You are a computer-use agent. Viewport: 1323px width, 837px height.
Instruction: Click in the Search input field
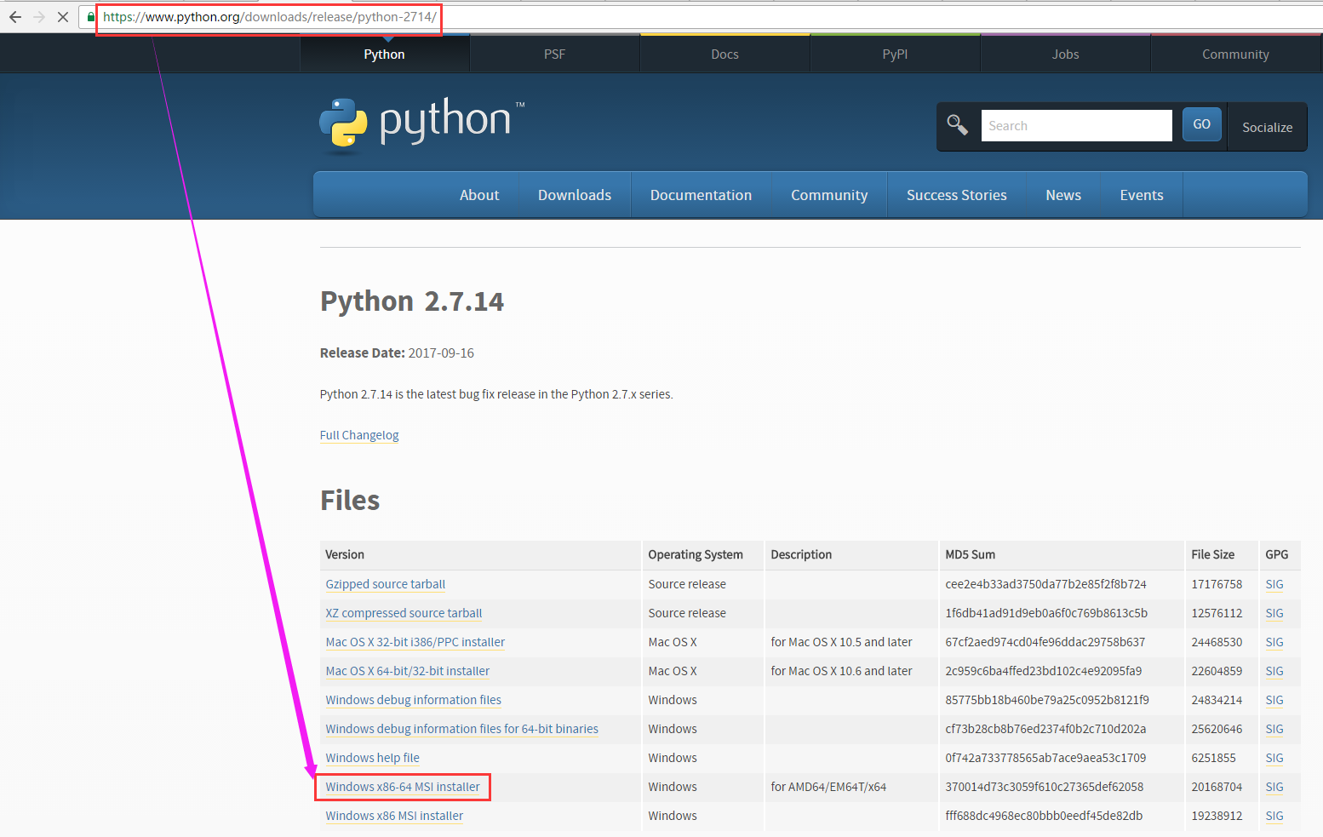[1076, 126]
